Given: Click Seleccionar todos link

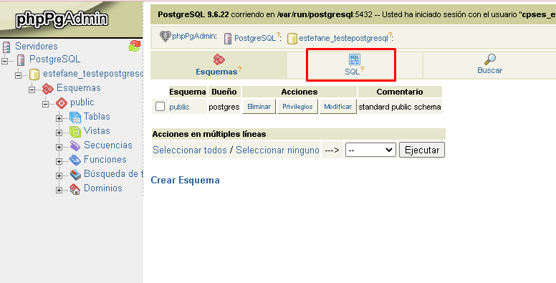Looking at the screenshot, I should [190, 150].
